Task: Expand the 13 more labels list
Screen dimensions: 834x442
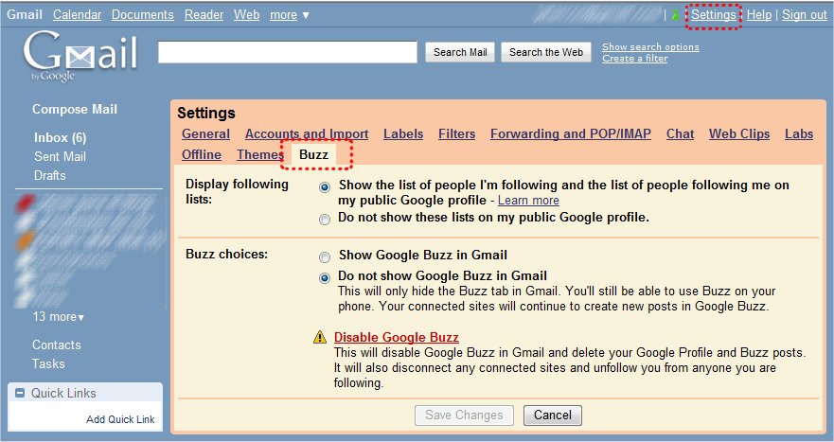Action: [58, 316]
